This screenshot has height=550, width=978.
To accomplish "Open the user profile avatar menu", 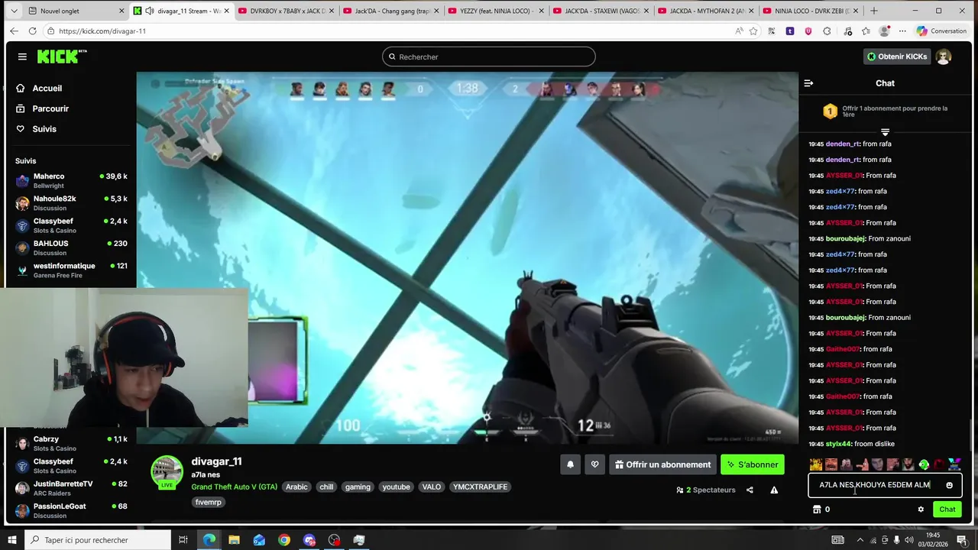I will tap(944, 57).
